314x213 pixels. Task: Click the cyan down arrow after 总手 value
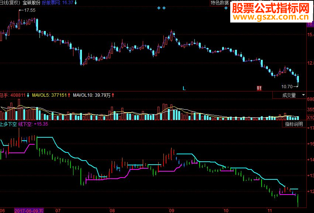click(28, 95)
